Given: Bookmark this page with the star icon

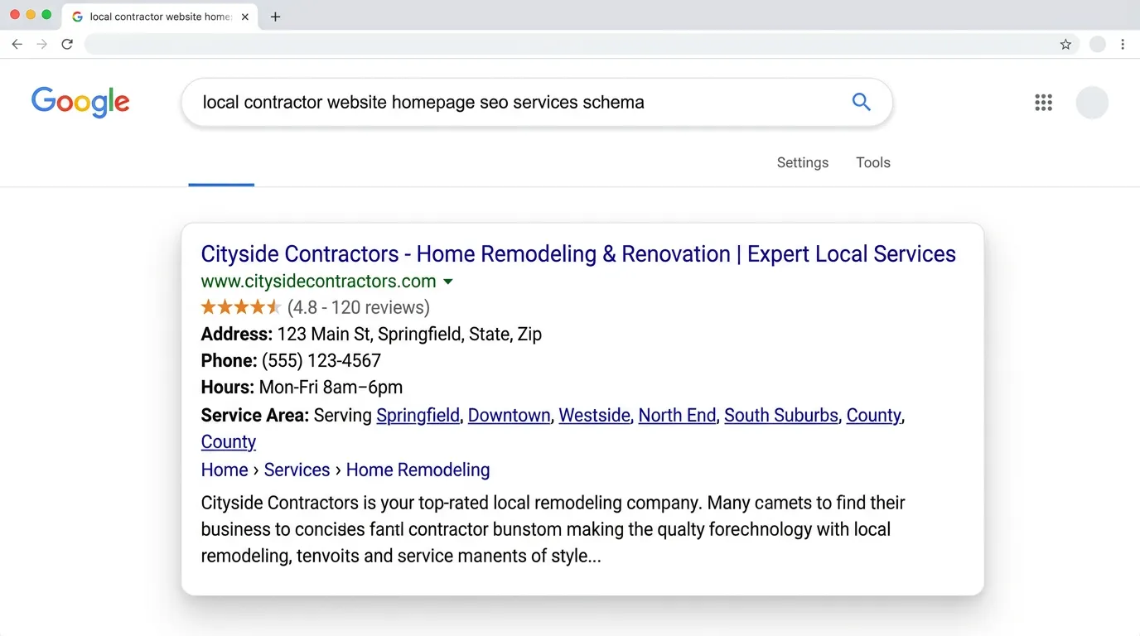Looking at the screenshot, I should [x=1065, y=45].
